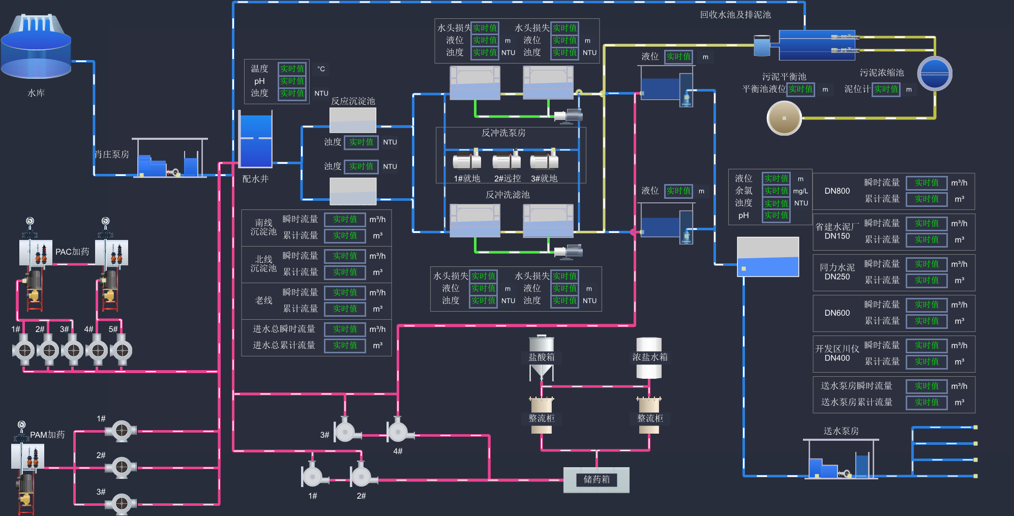Viewport: 1014px width, 516px height.
Task: Click the 污泥平衡池 round tank icon
Action: (784, 118)
